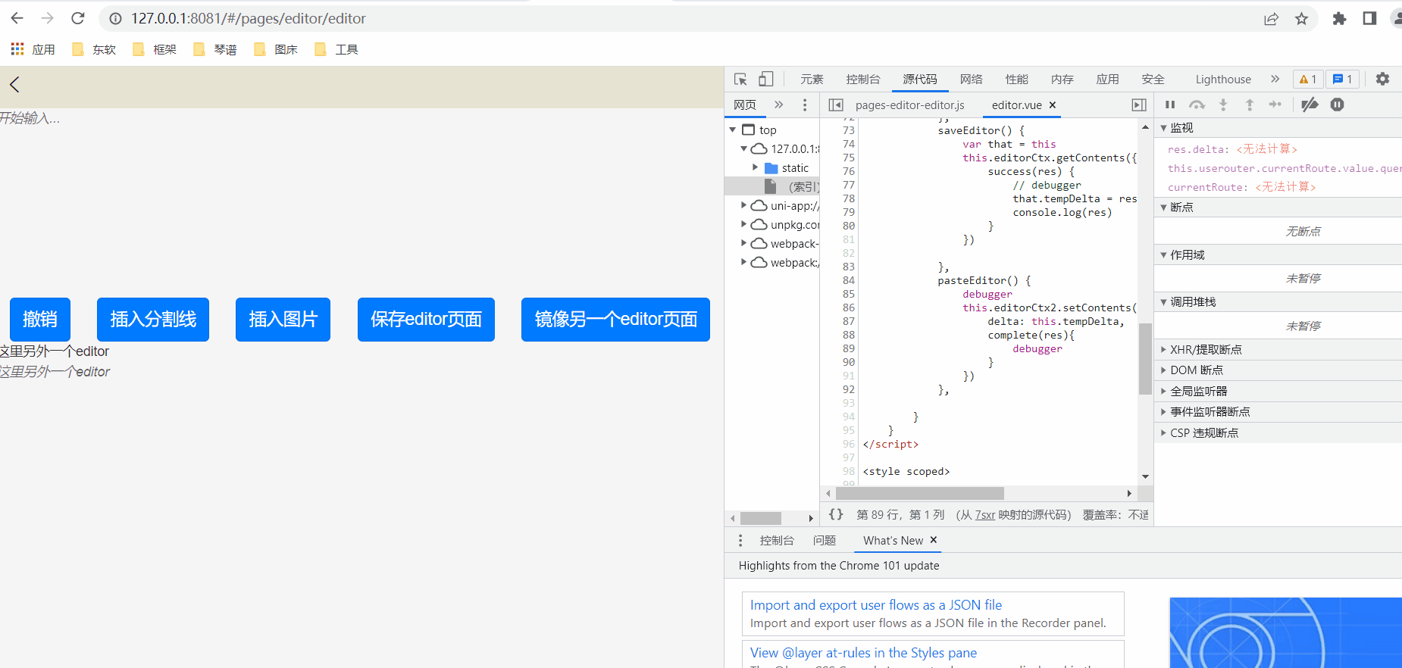Click the browser back arrow

[x=17, y=18]
